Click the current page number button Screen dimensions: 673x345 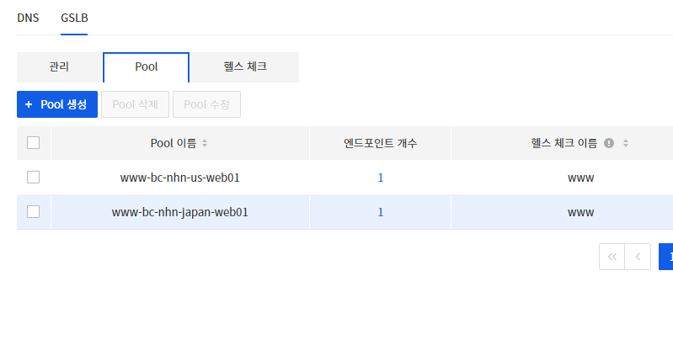(x=666, y=257)
